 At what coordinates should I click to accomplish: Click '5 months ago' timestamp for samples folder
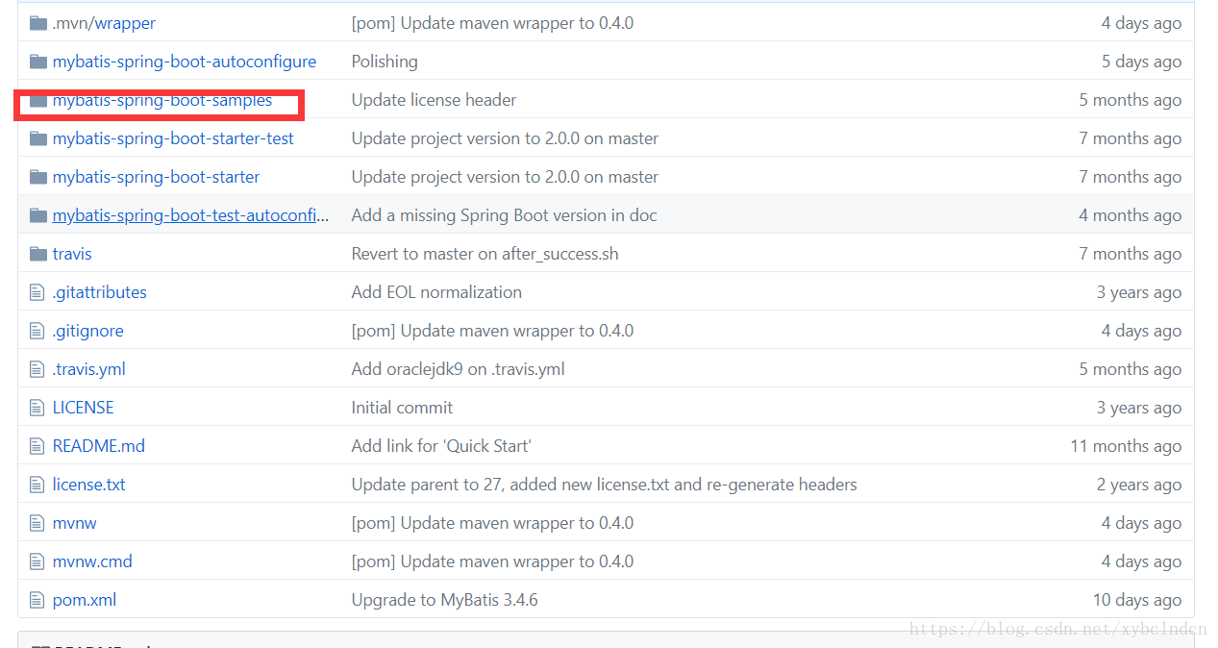point(1131,100)
